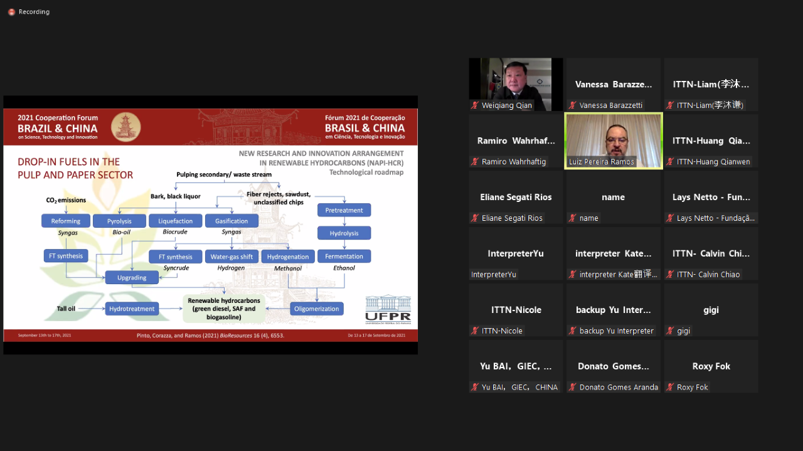Click the Fermentation box in shared slide
Image resolution: width=803 pixels, height=451 pixels.
pyautogui.click(x=344, y=256)
